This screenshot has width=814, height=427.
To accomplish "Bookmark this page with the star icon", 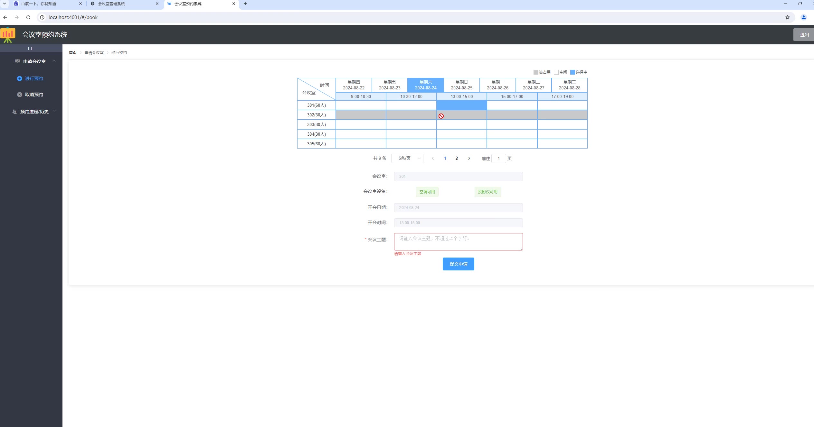I will 788,17.
